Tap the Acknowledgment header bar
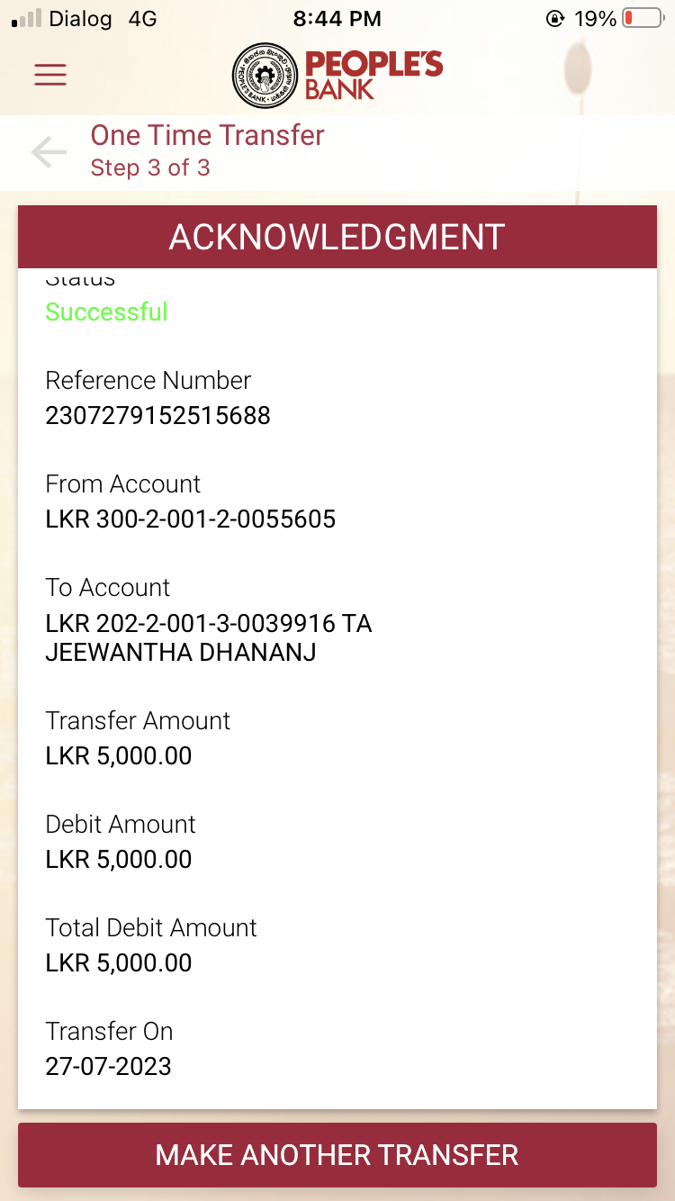Screen dimensions: 675x1201 click(337, 237)
